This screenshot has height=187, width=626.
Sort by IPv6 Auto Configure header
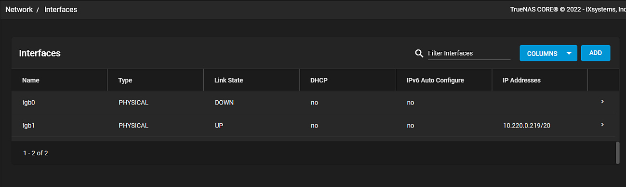click(x=435, y=80)
